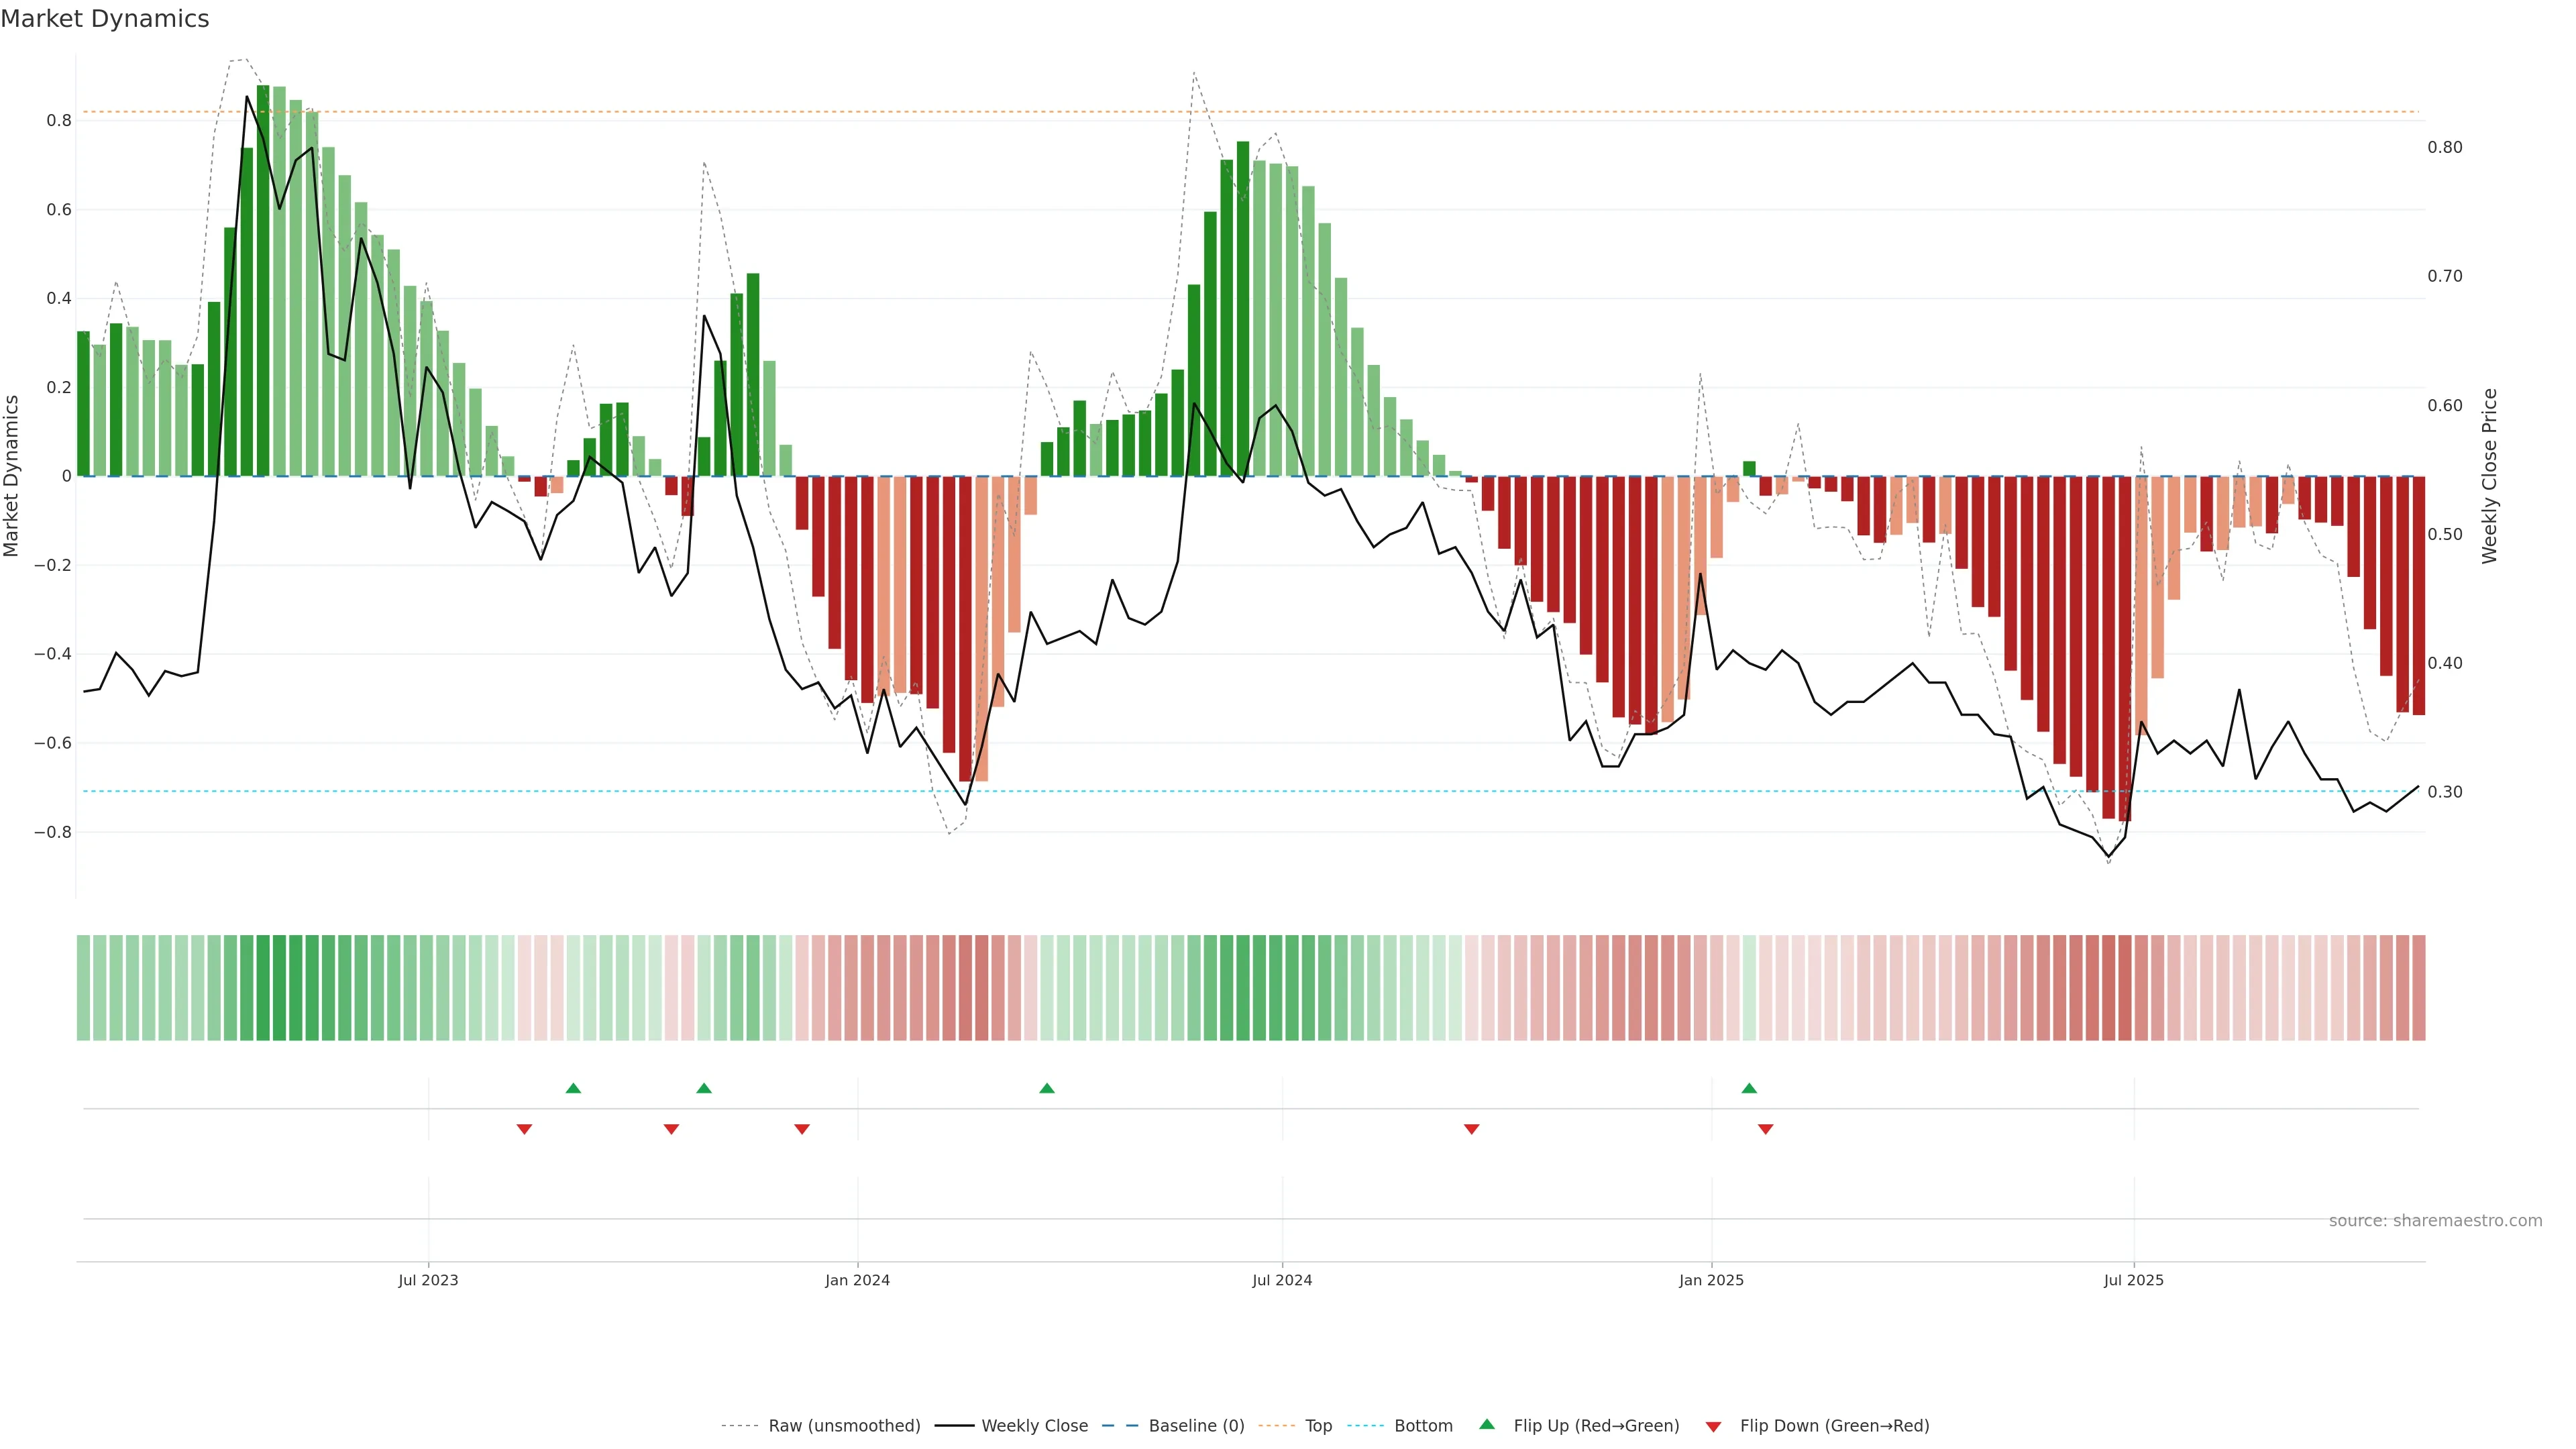2576x1449 pixels.
Task: Click the Jul 2025 x-axis label
Action: pyautogui.click(x=2133, y=1280)
